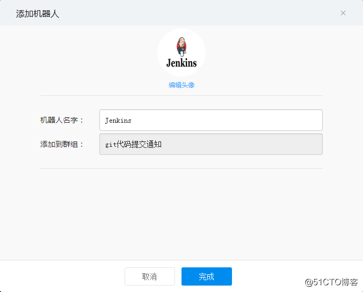Click the 添加到群组 field showing git代码提交通知

coord(211,144)
